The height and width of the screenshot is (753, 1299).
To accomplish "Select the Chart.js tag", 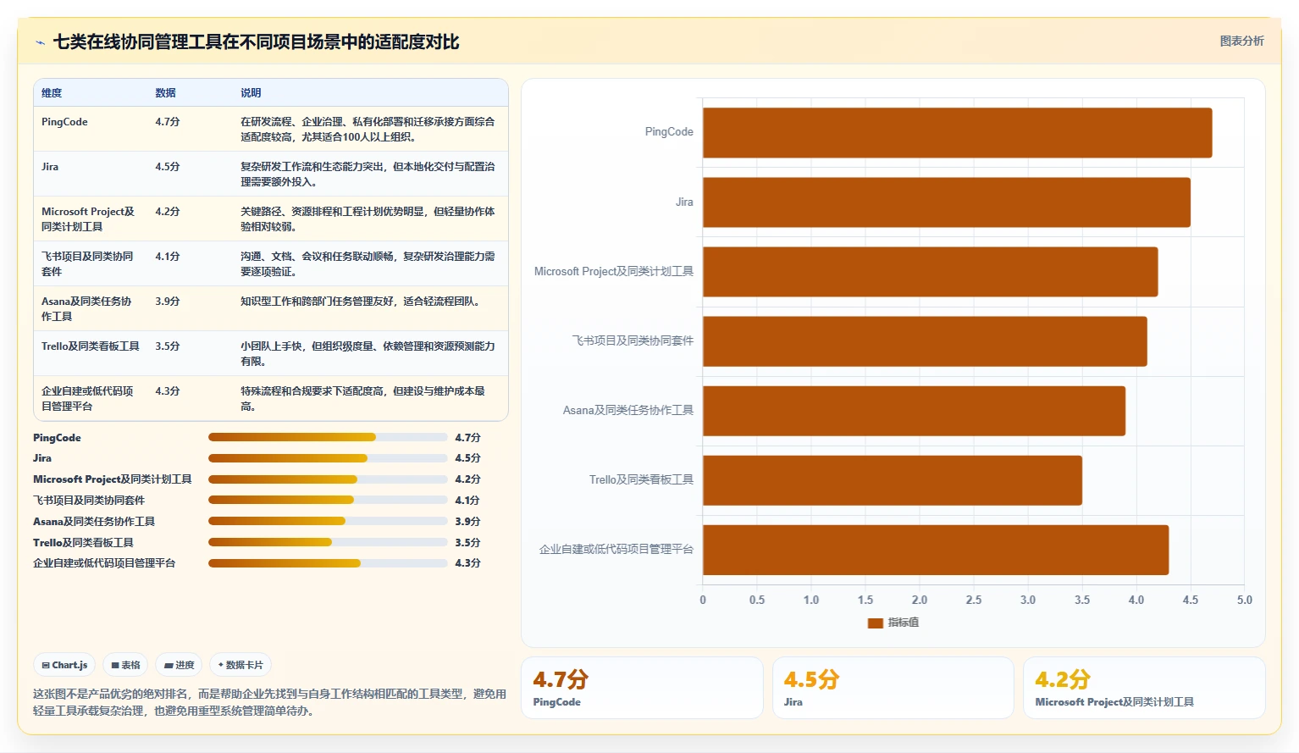I will click(65, 665).
